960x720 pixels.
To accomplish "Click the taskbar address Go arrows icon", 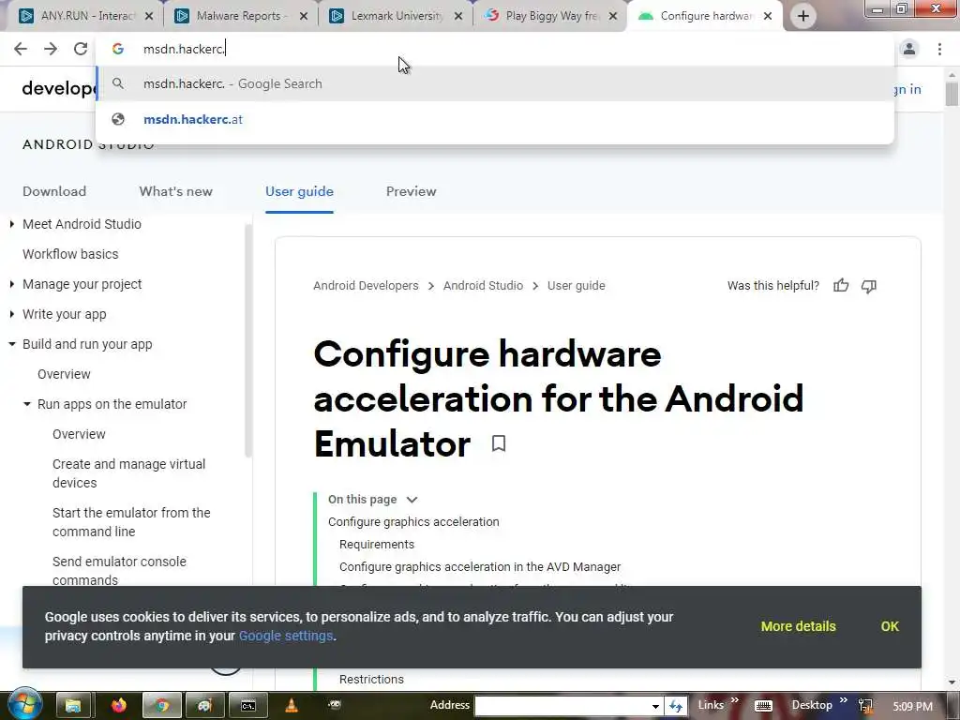I will (x=676, y=706).
